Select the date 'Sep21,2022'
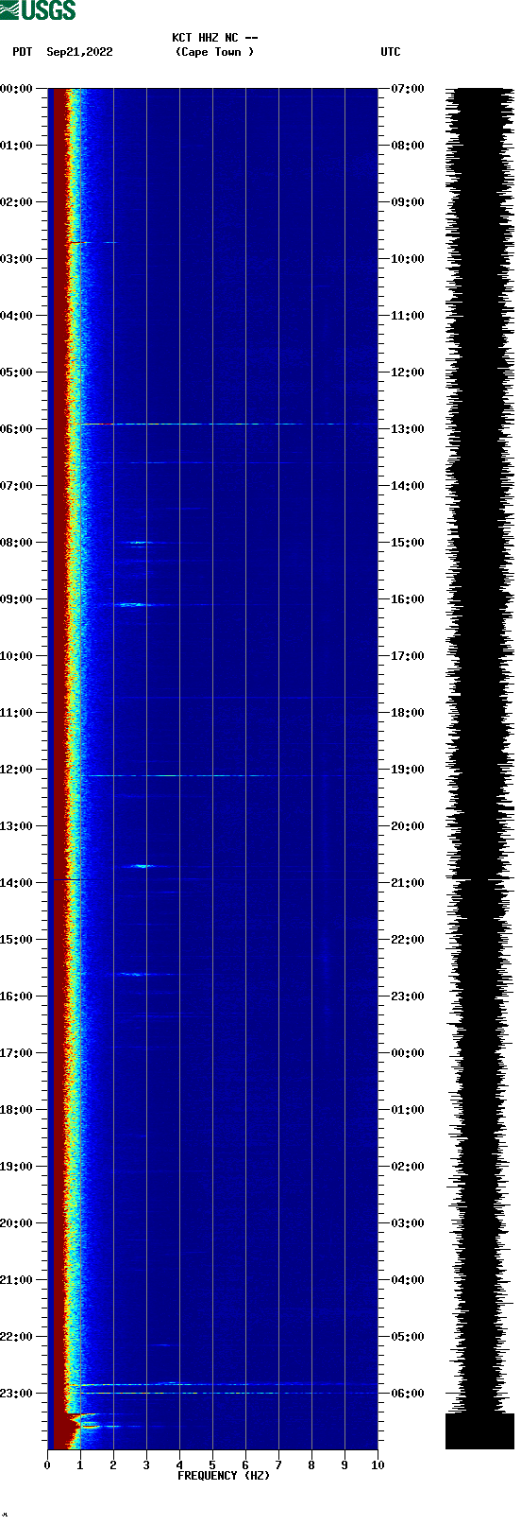This screenshot has height=1525, width=521. [x=79, y=52]
